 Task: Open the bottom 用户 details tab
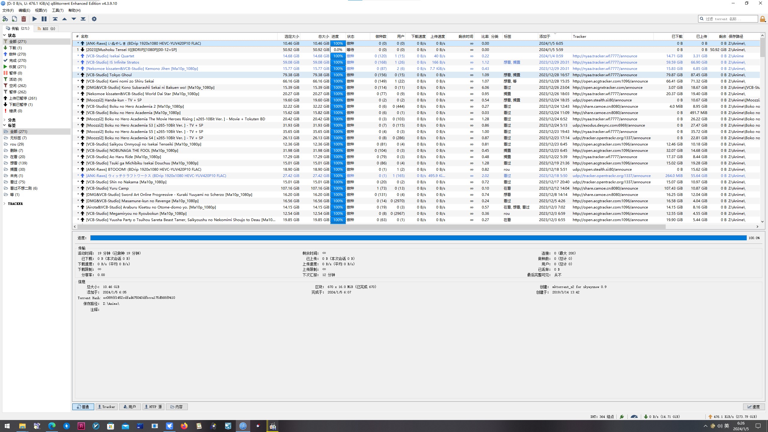click(x=130, y=407)
